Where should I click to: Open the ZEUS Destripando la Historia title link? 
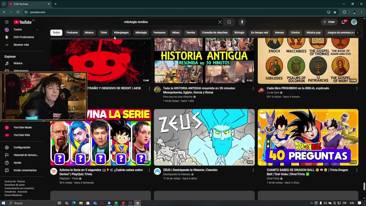190,170
